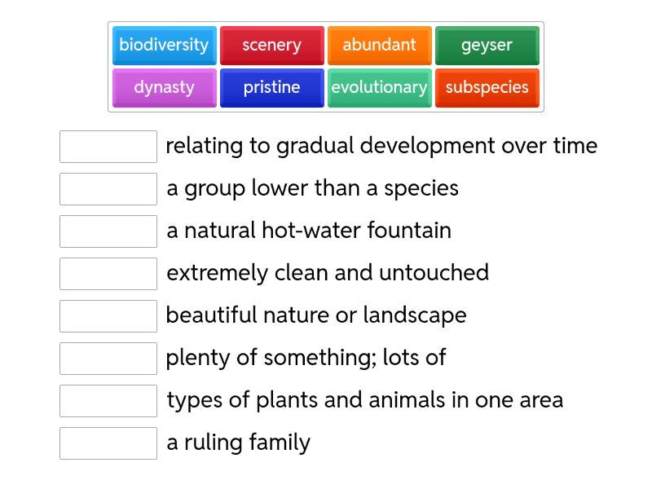Select the empty box beside 'a ruling family'
Image resolution: width=652 pixels, height=489 pixels.
pos(108,443)
